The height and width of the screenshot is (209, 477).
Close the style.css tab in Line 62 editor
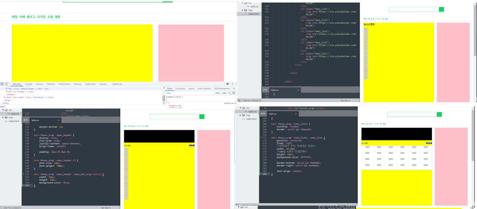point(298,90)
